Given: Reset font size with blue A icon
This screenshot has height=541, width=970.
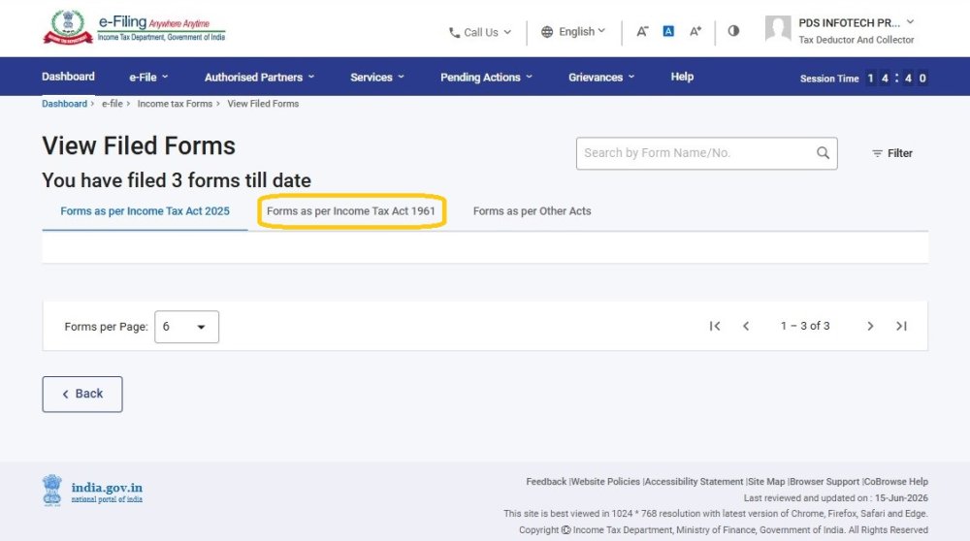Looking at the screenshot, I should pos(668,31).
